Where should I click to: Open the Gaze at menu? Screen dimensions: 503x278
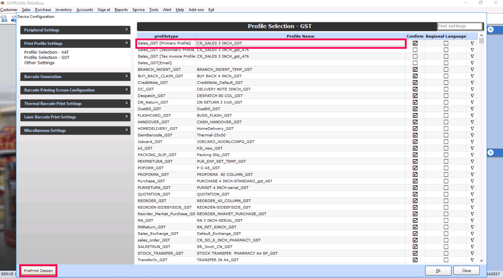click(104, 10)
